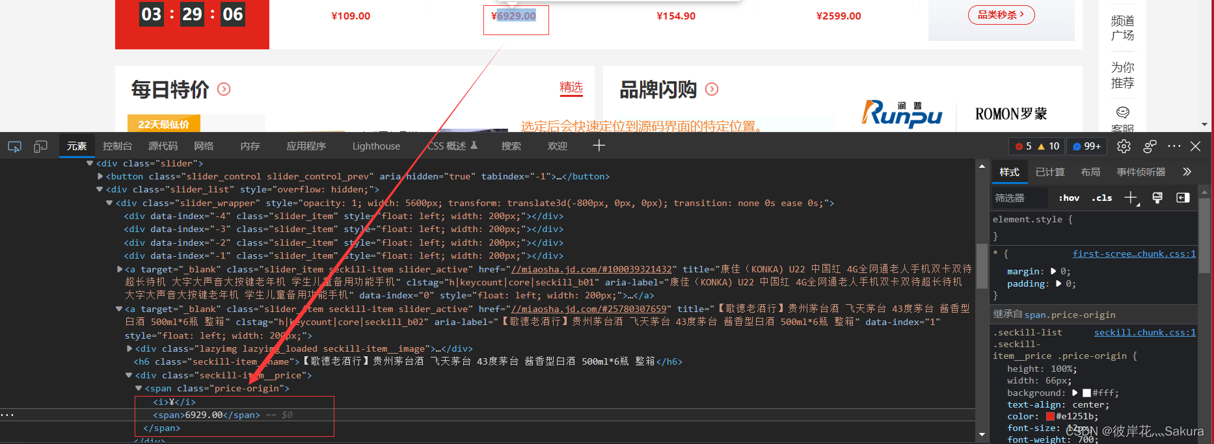Select the 样式 Styles pane tab
The height and width of the screenshot is (444, 1214).
(1009, 172)
